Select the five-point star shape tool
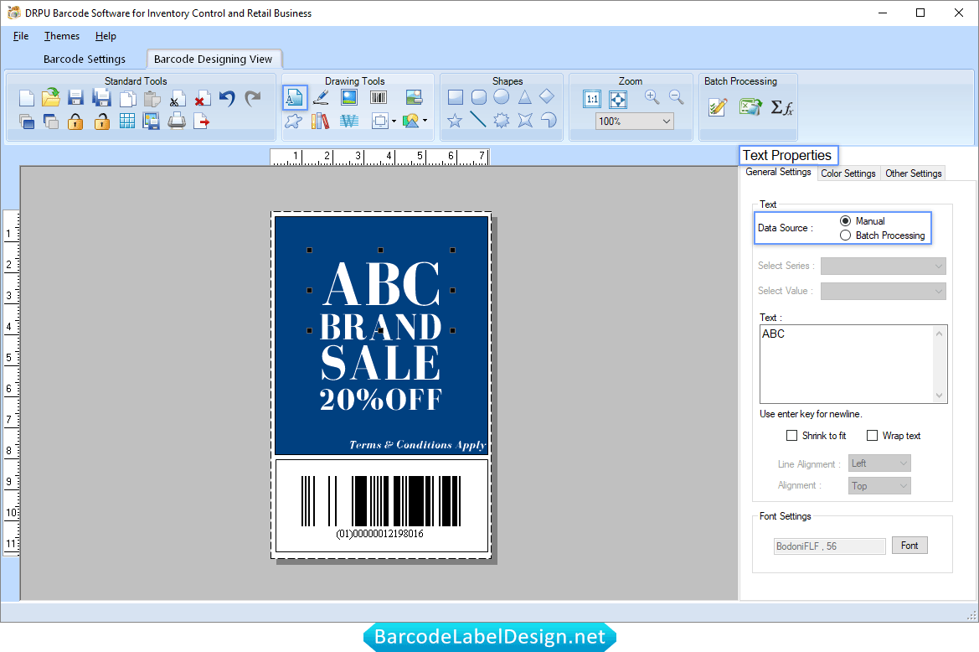 pos(455,120)
